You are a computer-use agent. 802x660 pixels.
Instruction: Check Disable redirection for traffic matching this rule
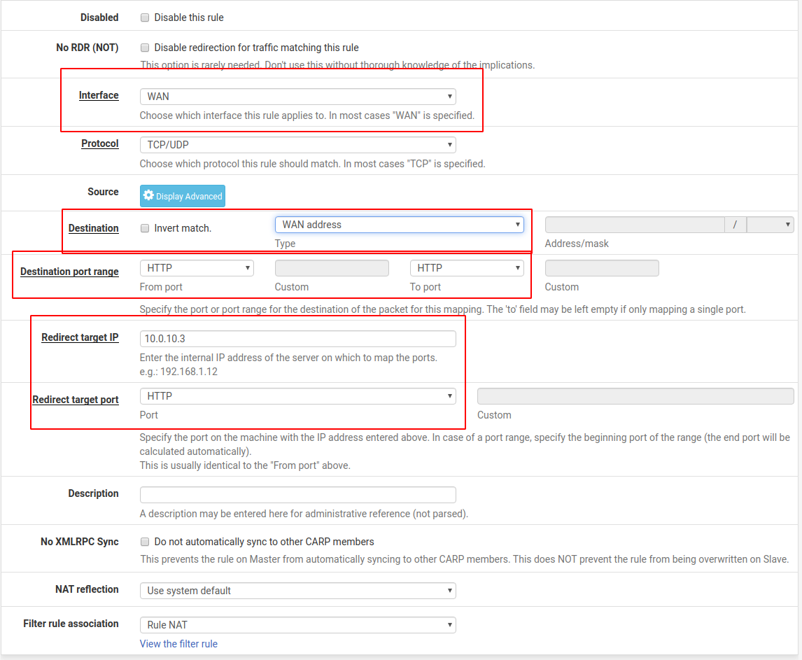(145, 48)
